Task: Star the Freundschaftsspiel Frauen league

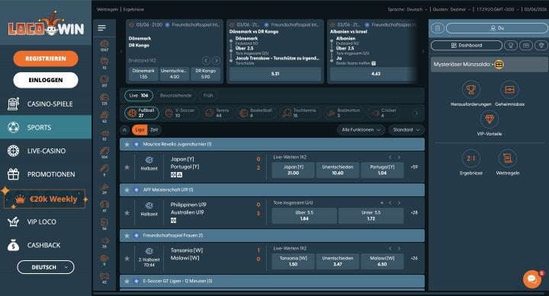Action: click(127, 236)
